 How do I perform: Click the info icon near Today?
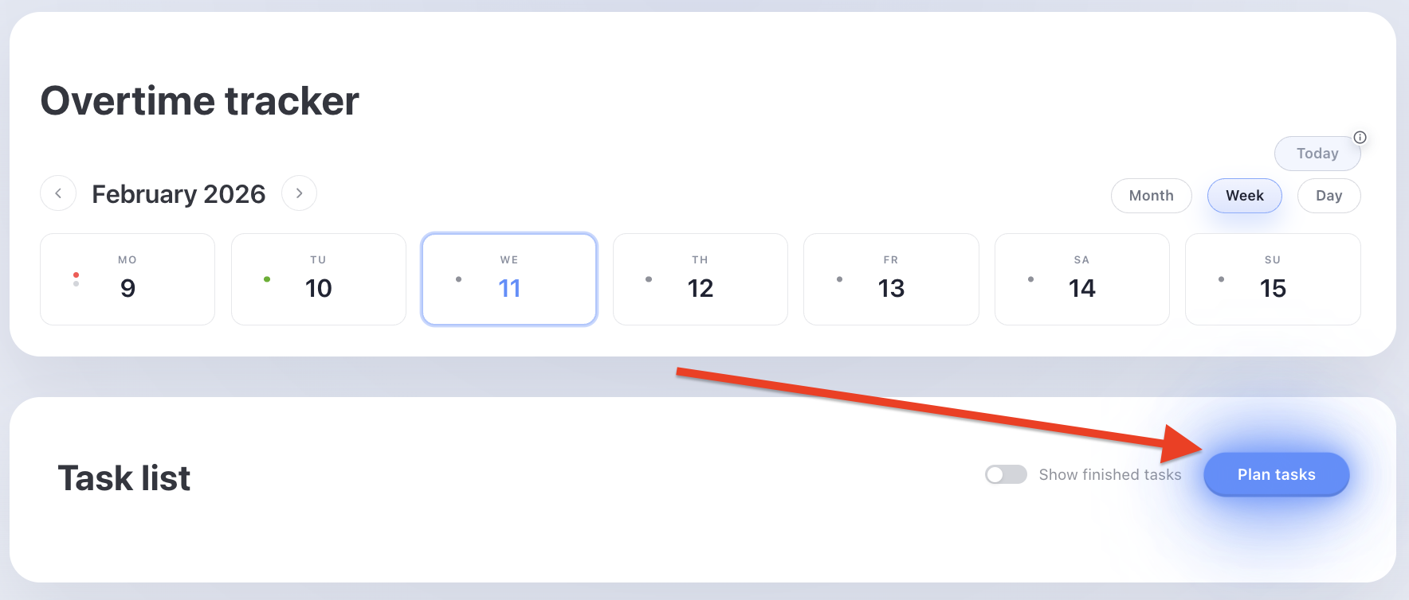(x=1360, y=137)
